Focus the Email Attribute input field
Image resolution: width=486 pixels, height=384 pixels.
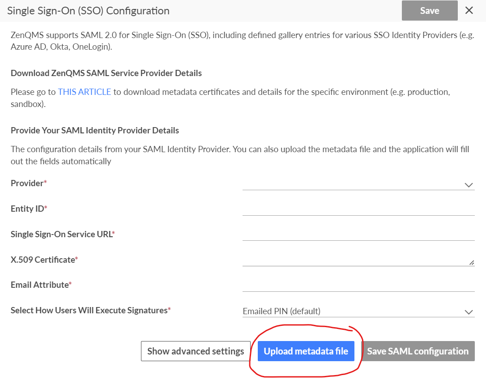(358, 285)
